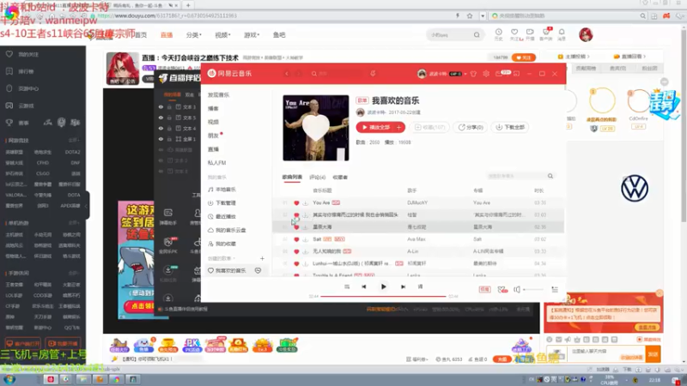
Task: Open the PK icon in gift bar
Action: [x=192, y=346]
